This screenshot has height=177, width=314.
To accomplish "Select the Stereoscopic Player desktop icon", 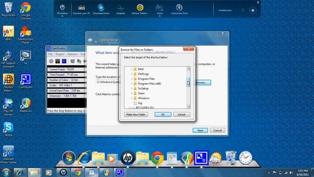I will coord(26,35).
